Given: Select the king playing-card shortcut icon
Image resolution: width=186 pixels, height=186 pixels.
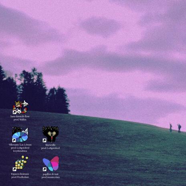Looking at the screenshot, I should 20,107.
